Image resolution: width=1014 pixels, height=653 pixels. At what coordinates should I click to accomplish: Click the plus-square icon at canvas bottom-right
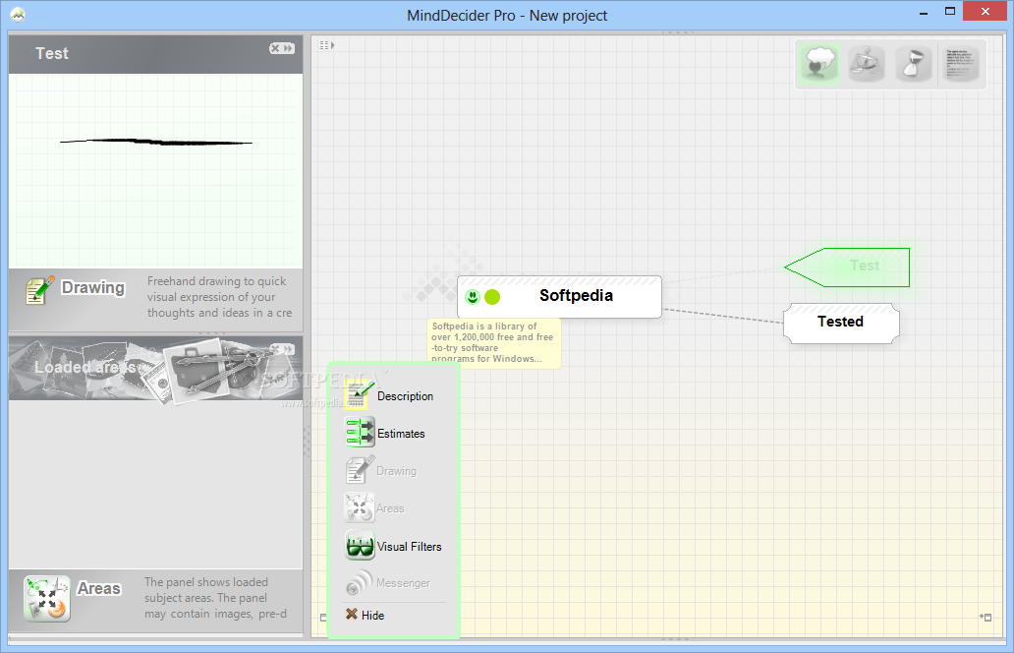pyautogui.click(x=986, y=617)
